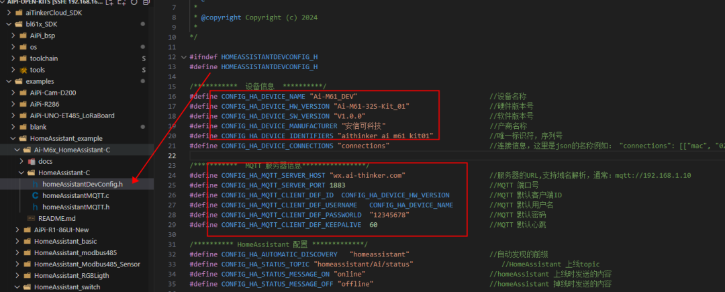725x292 pixels.
Task: Collapse all folders in Explorer
Action: pyautogui.click(x=146, y=2)
